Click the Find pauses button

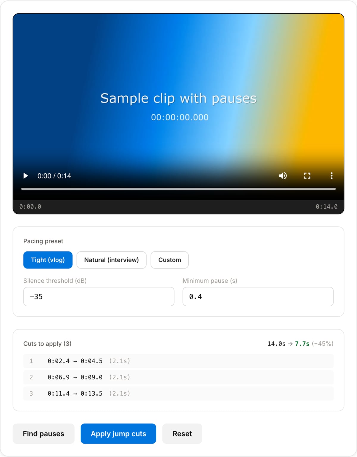pos(43,434)
